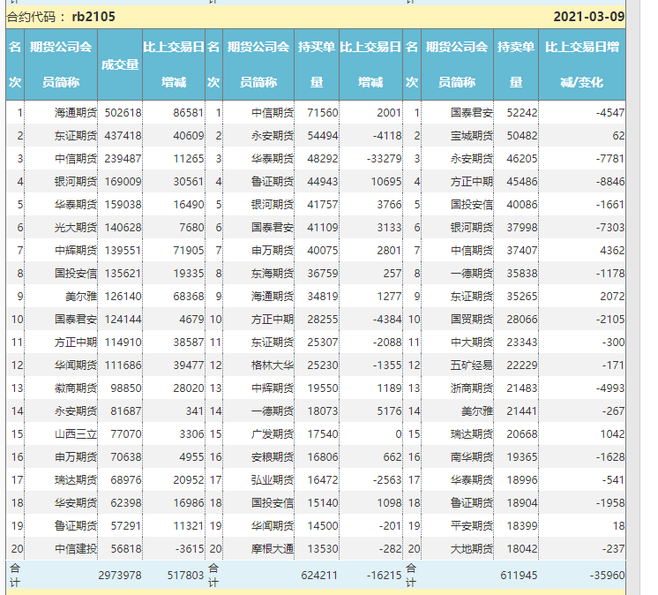The image size is (658, 595).
Task: Select 方正中期 with short position 45486
Action: pos(472,182)
